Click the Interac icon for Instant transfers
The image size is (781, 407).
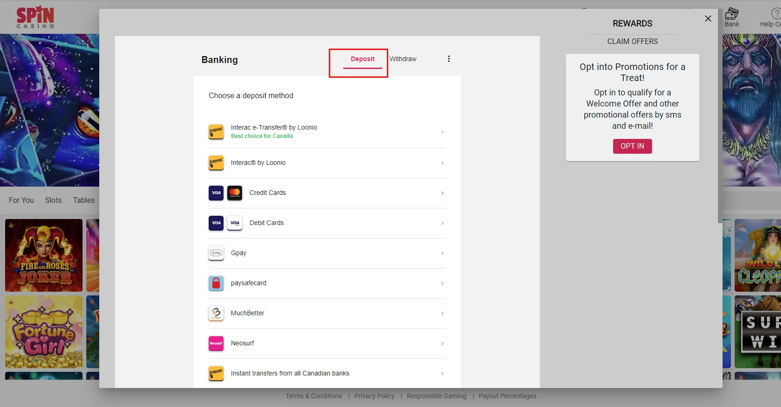pyautogui.click(x=216, y=374)
